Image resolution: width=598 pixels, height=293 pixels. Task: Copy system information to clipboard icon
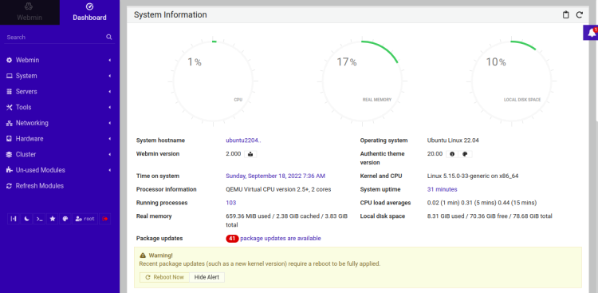pos(566,15)
